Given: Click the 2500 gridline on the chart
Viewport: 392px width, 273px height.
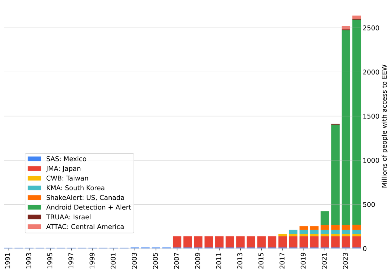Looking at the screenshot, I should pyautogui.click(x=188, y=28).
